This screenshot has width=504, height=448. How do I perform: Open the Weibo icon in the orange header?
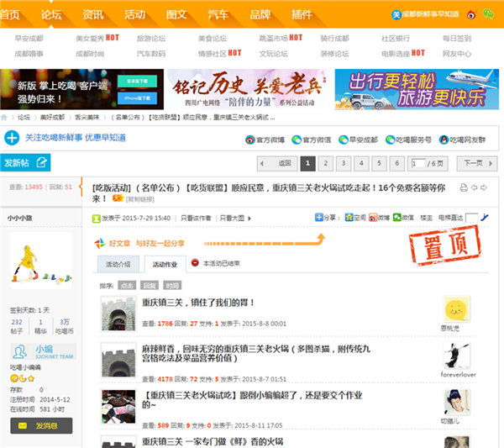[x=471, y=15]
